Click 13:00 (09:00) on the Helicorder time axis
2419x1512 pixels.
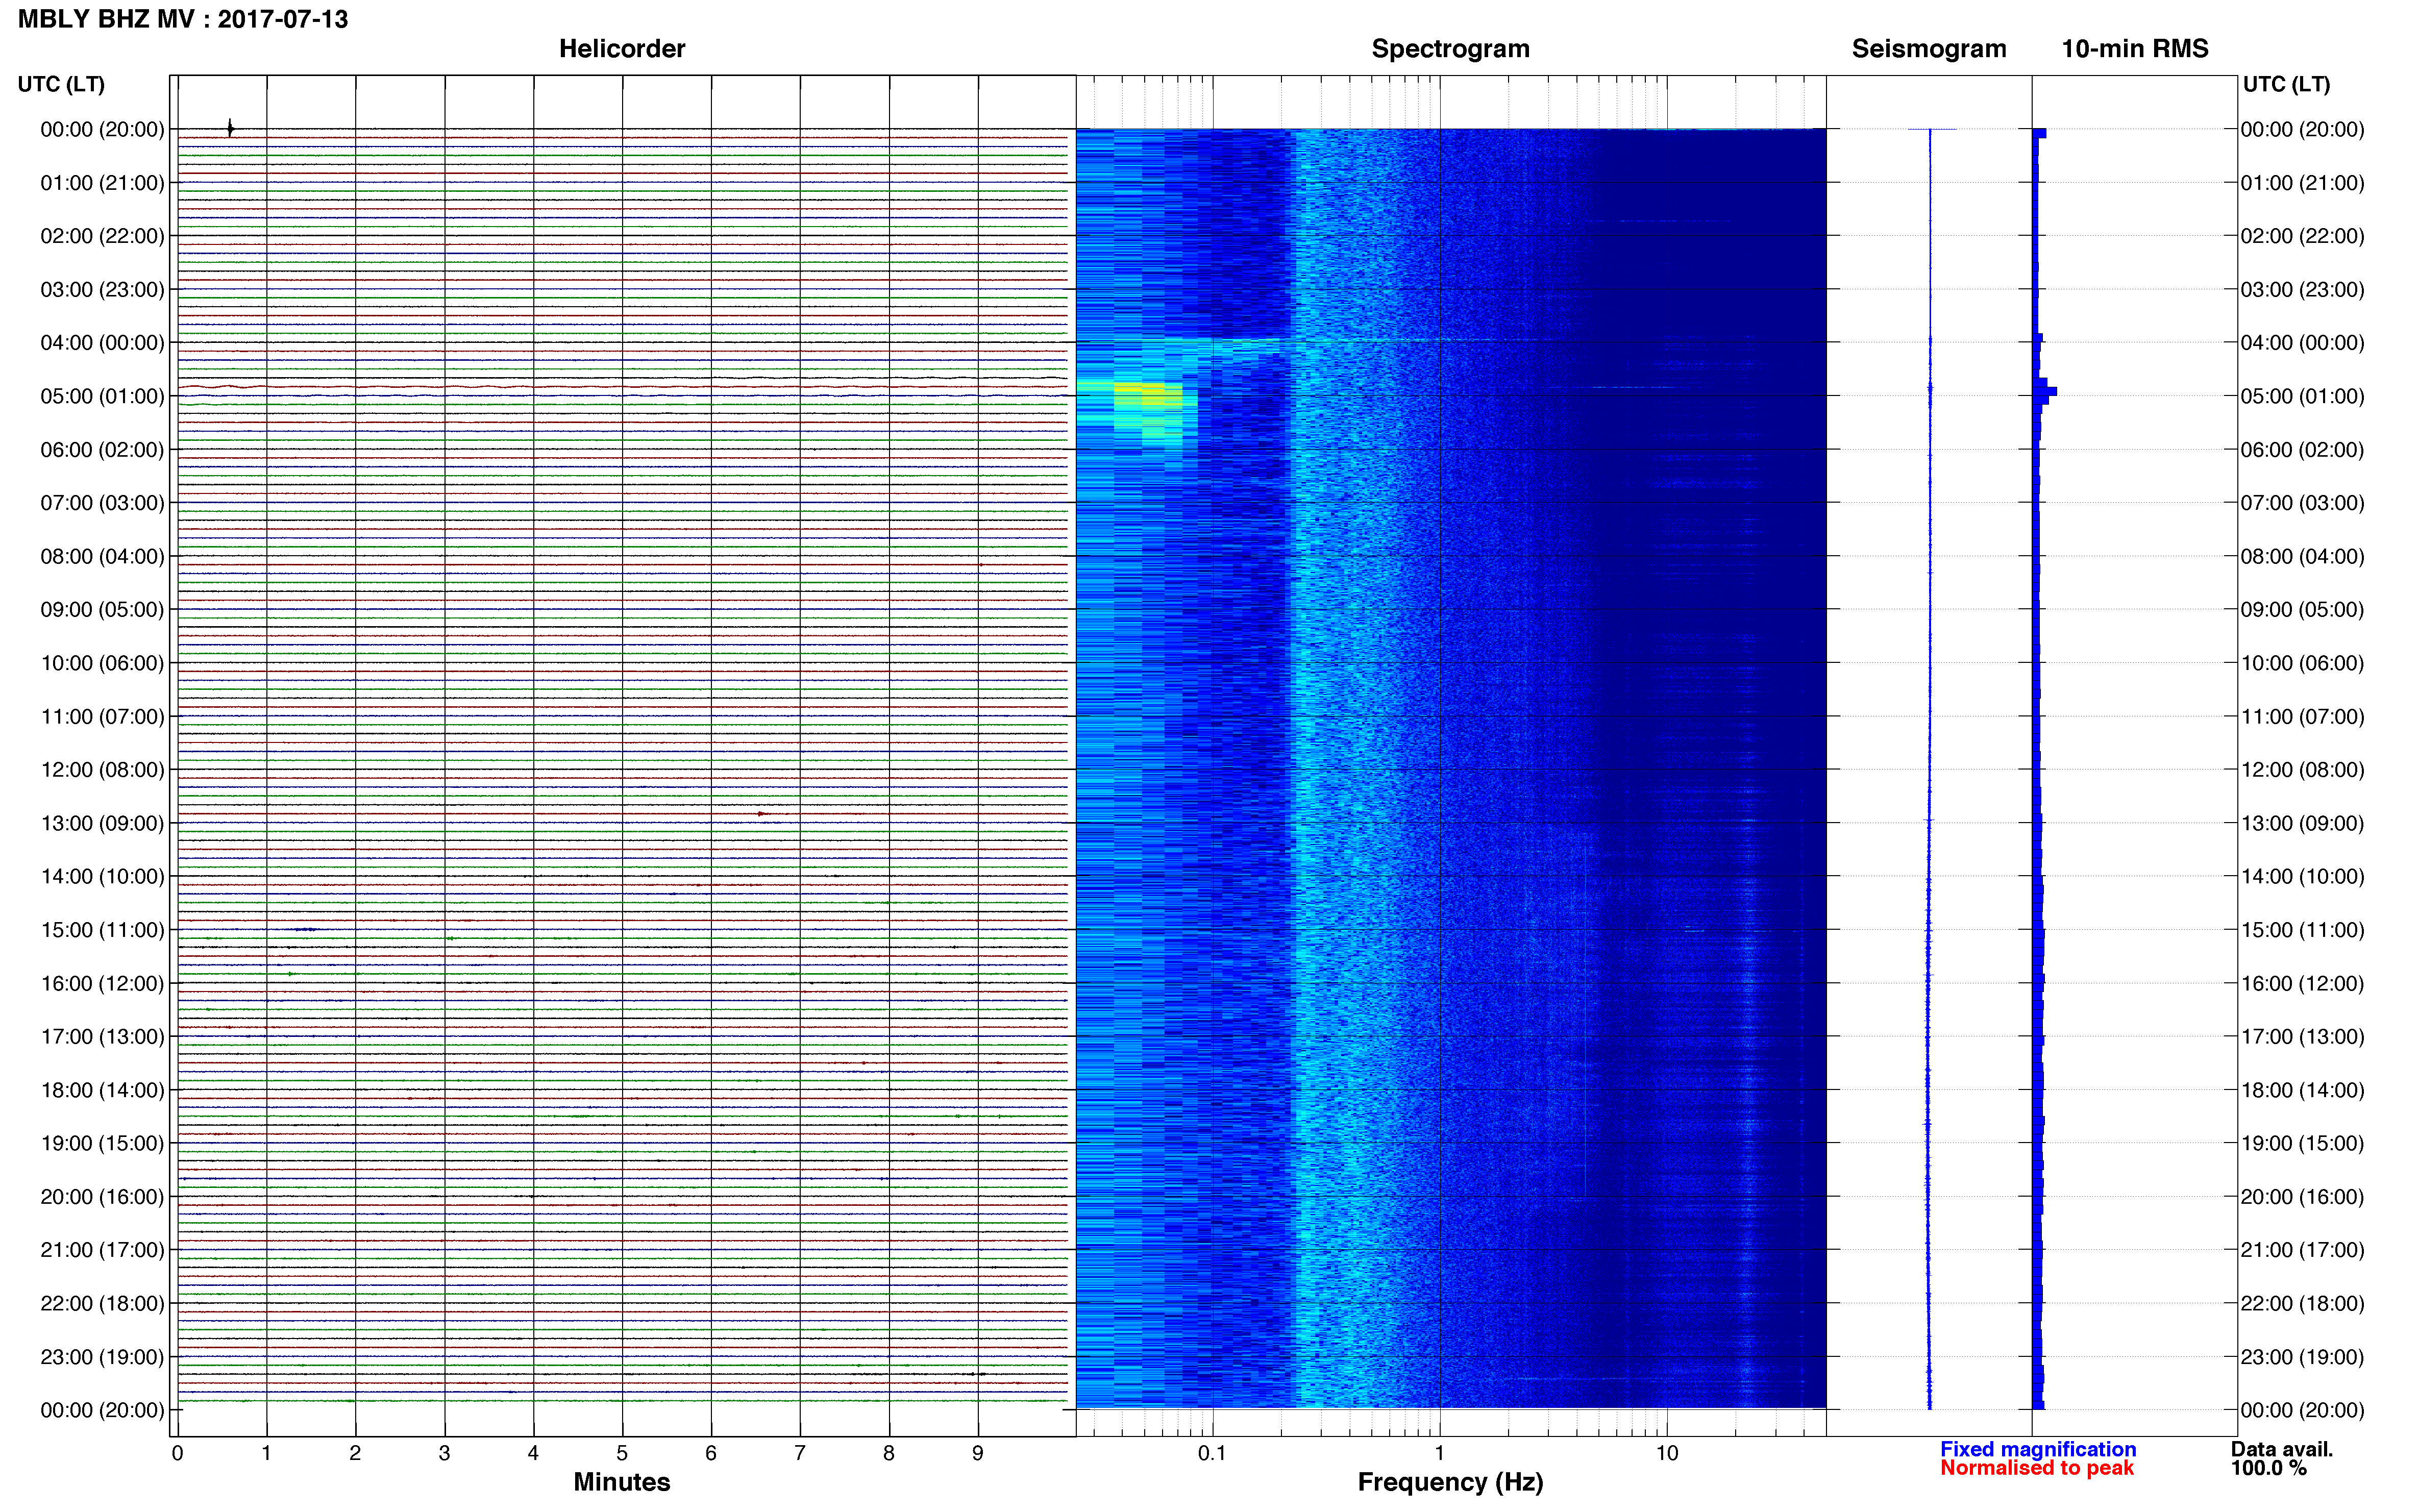click(x=102, y=823)
